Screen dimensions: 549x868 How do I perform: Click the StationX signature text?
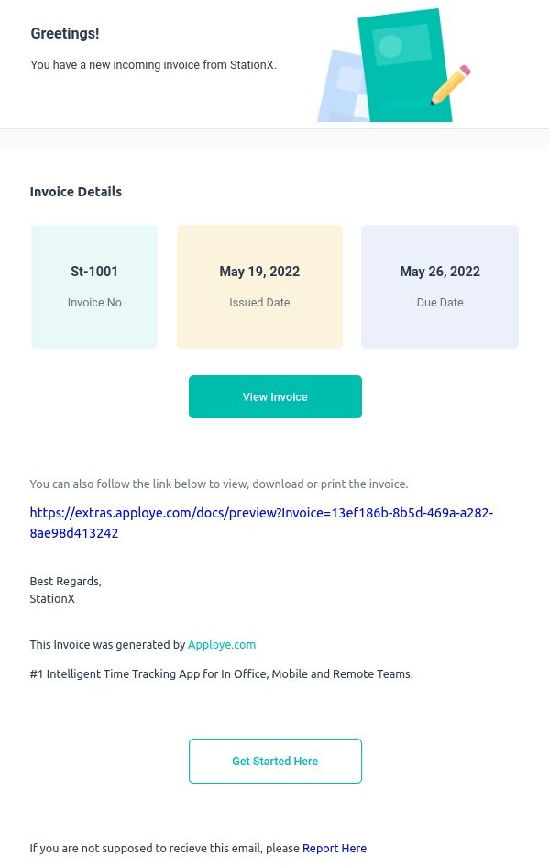(x=52, y=598)
